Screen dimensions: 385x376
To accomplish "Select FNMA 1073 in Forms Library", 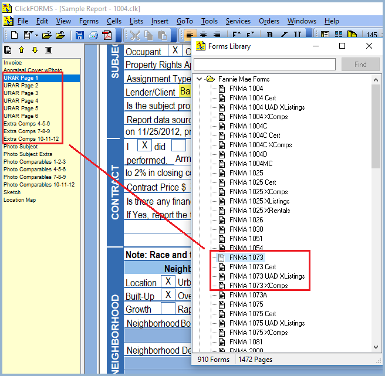I will point(246,258).
